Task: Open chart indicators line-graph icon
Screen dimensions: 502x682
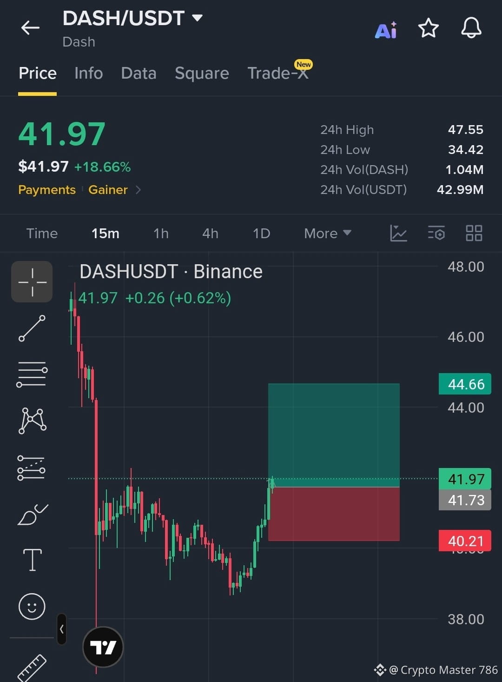Action: click(x=398, y=233)
